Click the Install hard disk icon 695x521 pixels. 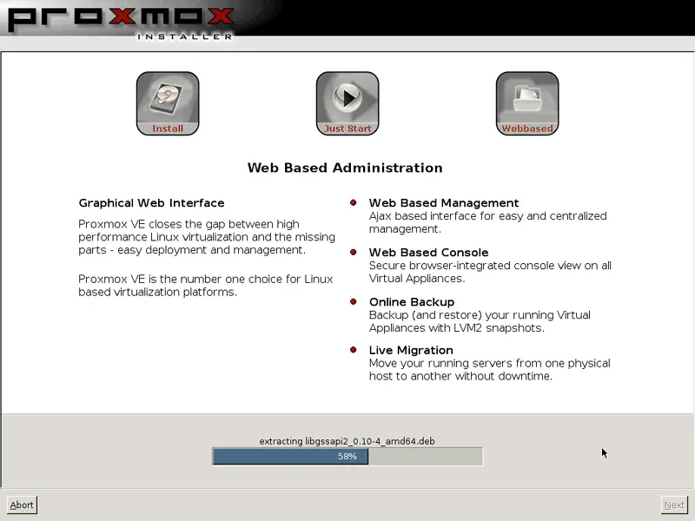click(168, 103)
